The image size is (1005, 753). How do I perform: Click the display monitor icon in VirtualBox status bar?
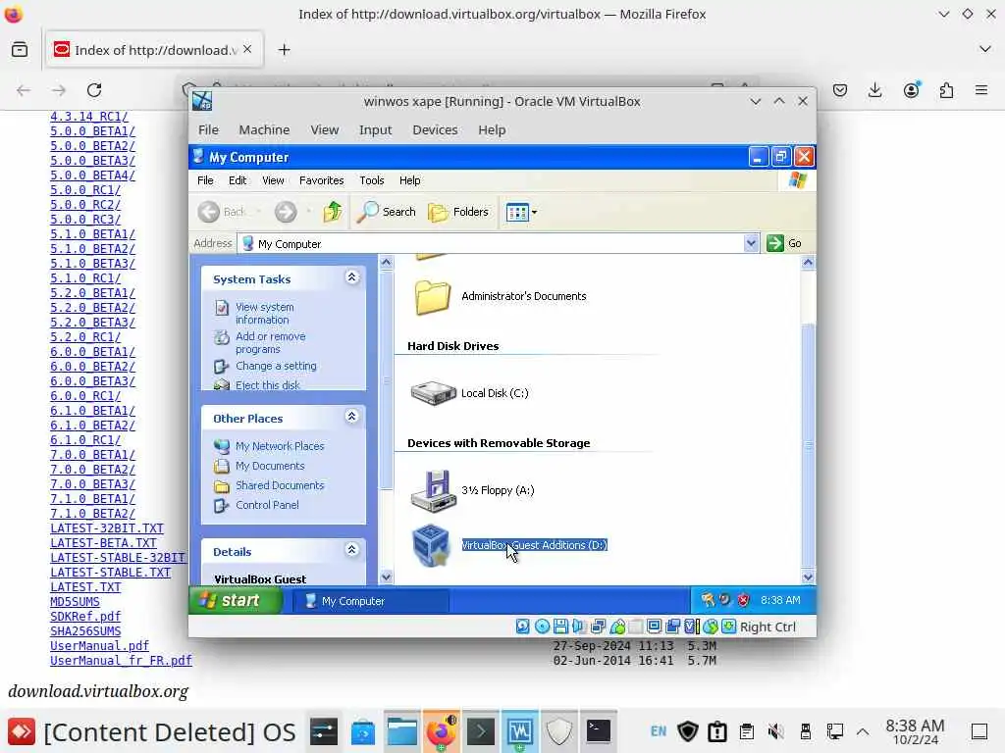click(655, 627)
